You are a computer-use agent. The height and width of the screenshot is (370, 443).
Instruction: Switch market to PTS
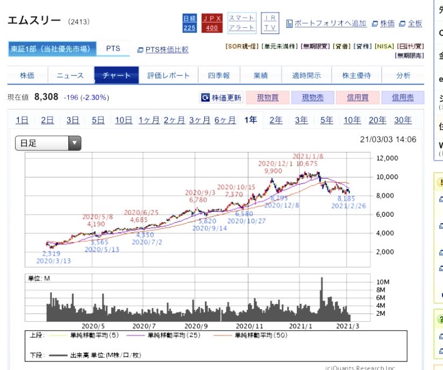pyautogui.click(x=113, y=48)
